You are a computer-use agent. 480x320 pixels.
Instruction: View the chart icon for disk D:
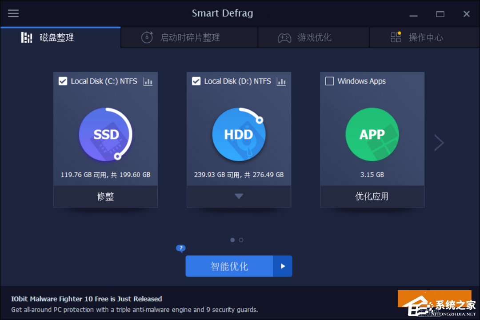(281, 81)
